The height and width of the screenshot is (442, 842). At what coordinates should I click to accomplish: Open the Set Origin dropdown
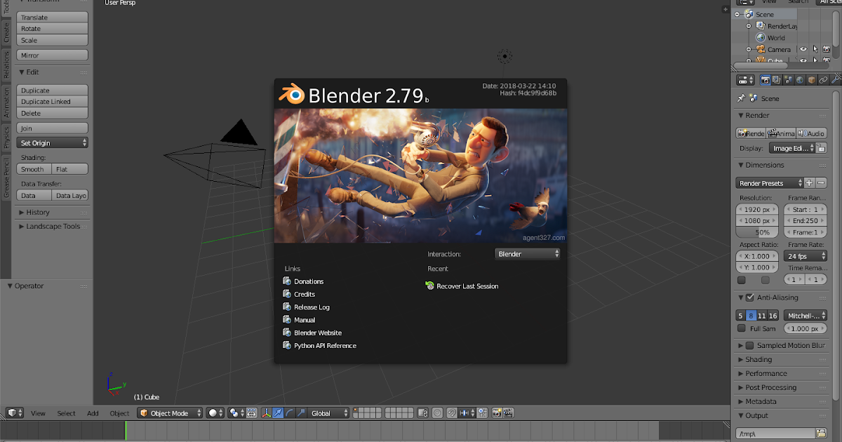click(52, 142)
